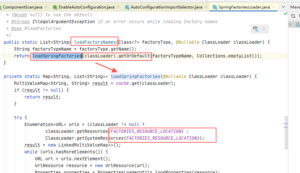The height and width of the screenshot is (173, 300).
Task: Click FACTORIES_RESOURCE_LOCATION in the getSystemResources call
Action: click(x=162, y=138)
